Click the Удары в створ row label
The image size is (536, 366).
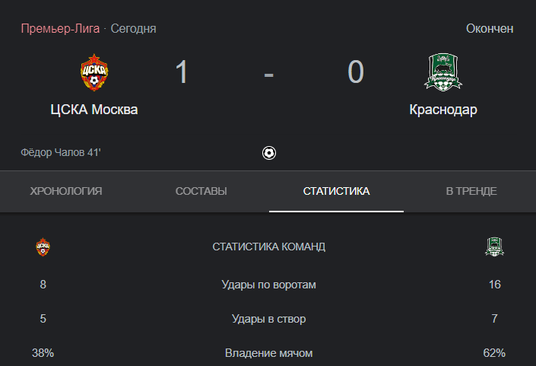click(x=268, y=319)
